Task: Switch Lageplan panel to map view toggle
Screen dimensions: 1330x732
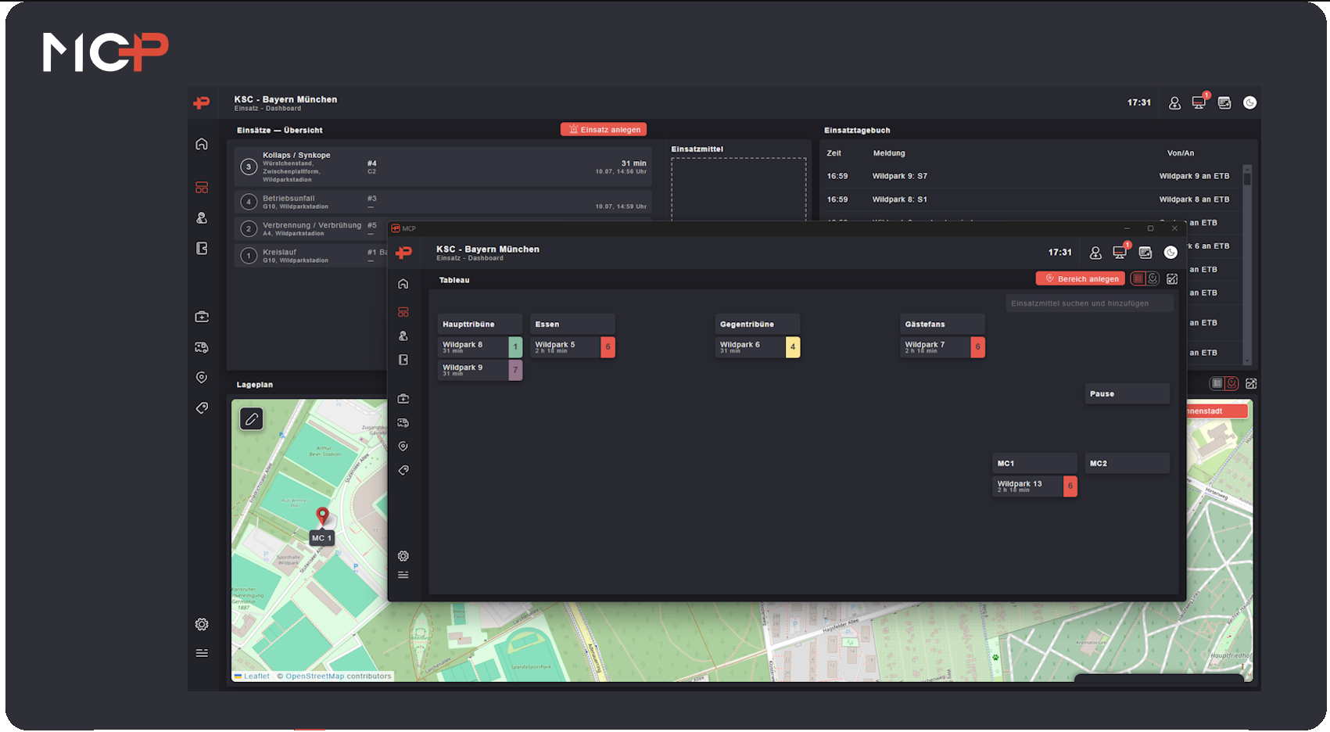Action: point(1232,383)
